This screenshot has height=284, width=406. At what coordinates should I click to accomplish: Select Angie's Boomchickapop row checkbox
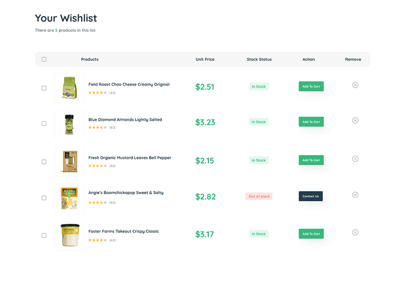coord(44,198)
